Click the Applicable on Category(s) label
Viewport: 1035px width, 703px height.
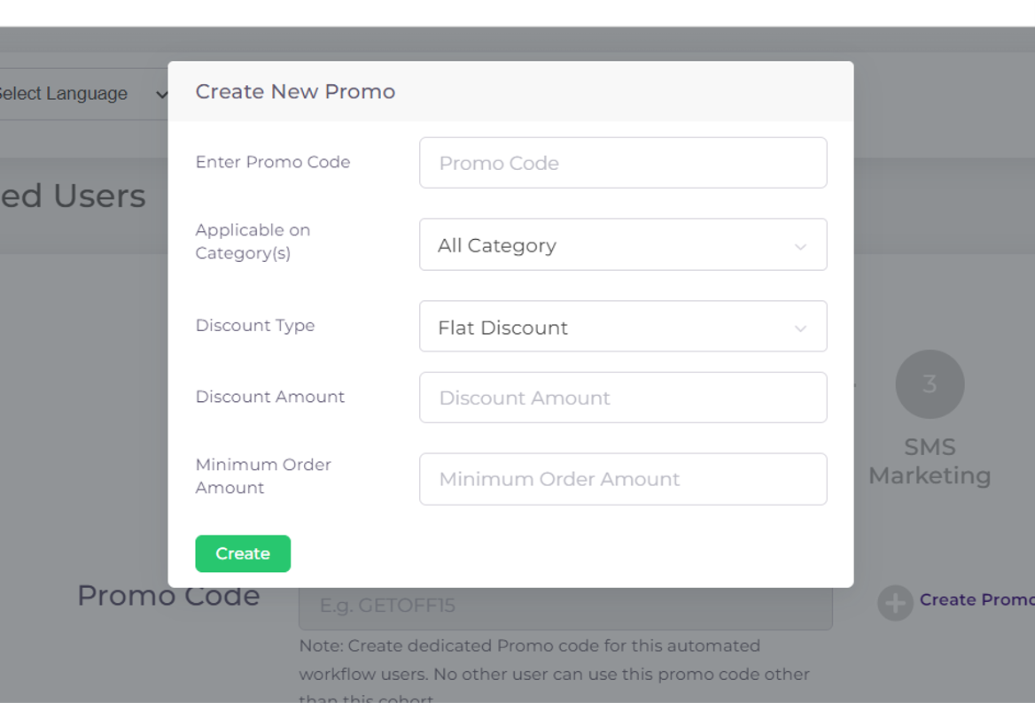pyautogui.click(x=253, y=242)
